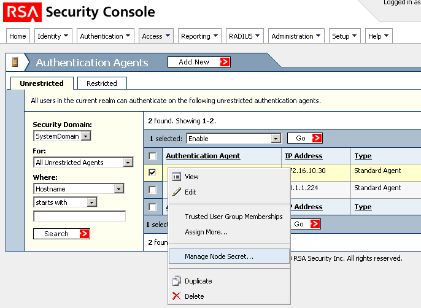421x308 pixels.
Task: Choose Delete from the context menu
Action: click(229, 296)
